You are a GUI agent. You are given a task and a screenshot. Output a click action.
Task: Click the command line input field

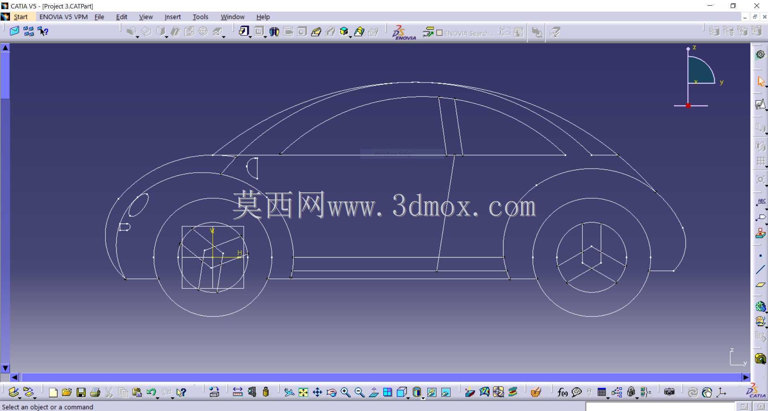tap(661, 407)
